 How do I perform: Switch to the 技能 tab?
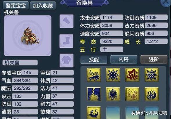click(94, 59)
